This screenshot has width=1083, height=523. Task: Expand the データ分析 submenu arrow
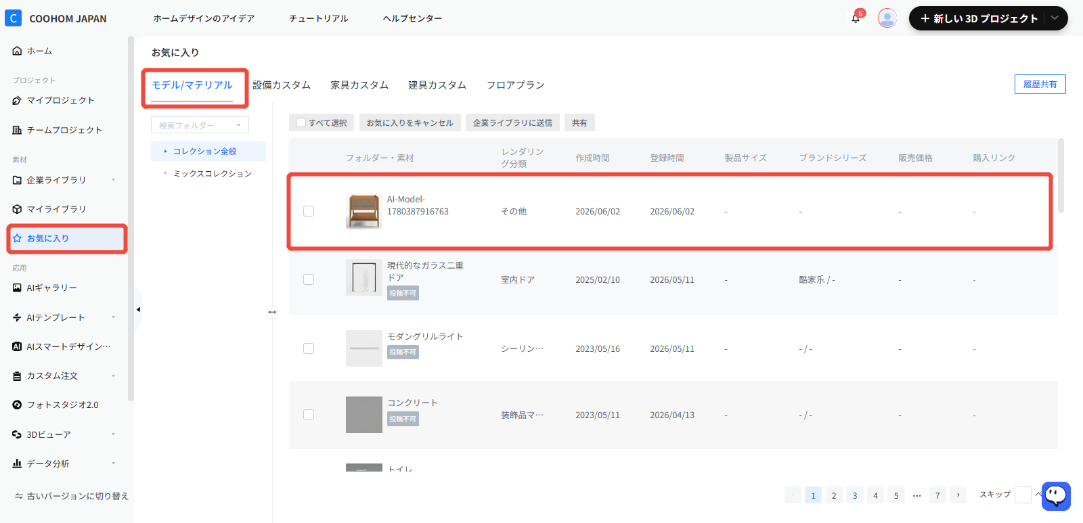tap(113, 463)
